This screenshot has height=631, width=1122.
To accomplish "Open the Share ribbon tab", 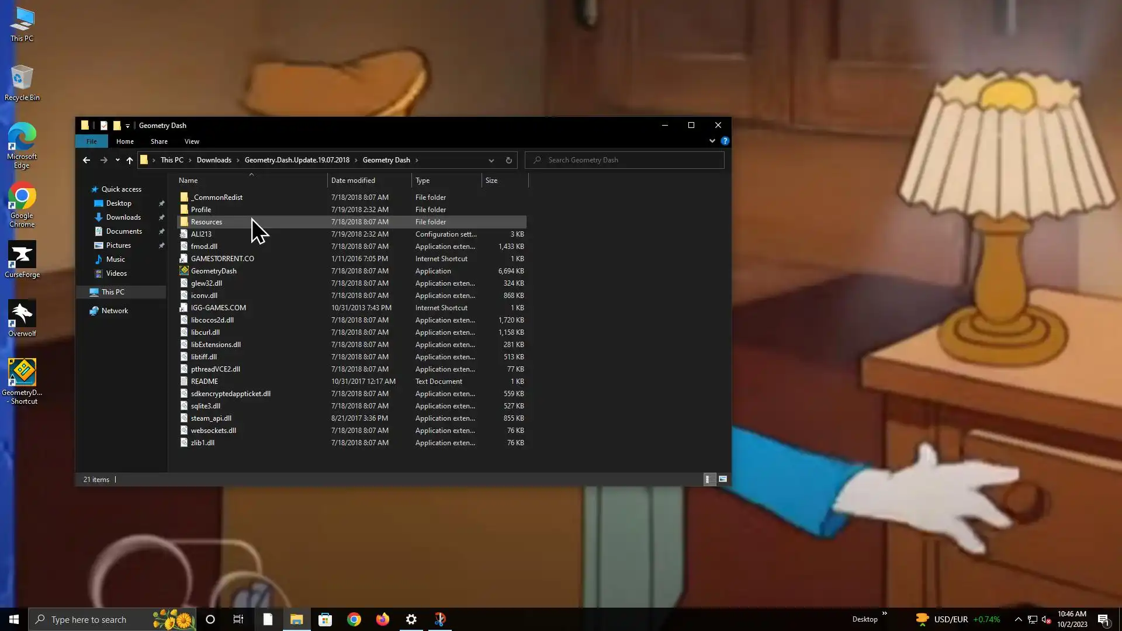I will [159, 141].
